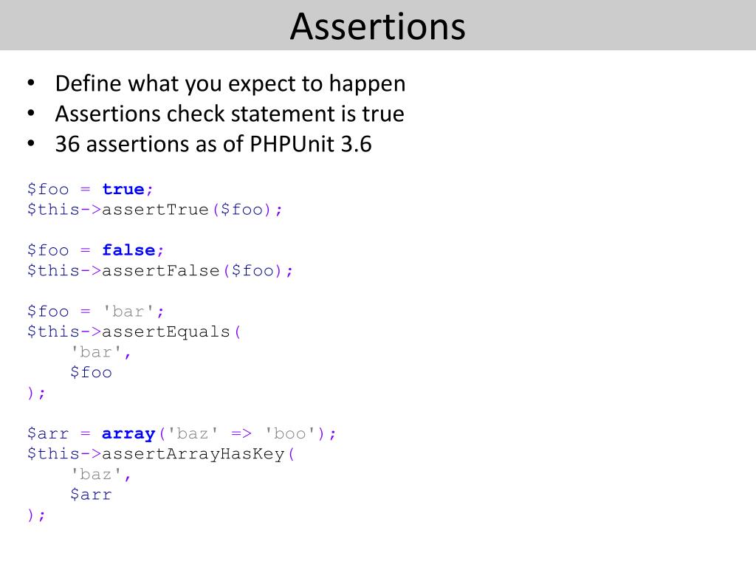The width and height of the screenshot is (756, 567).
Task: Click the 'Assertions check statement is true' bullet
Action: [230, 114]
